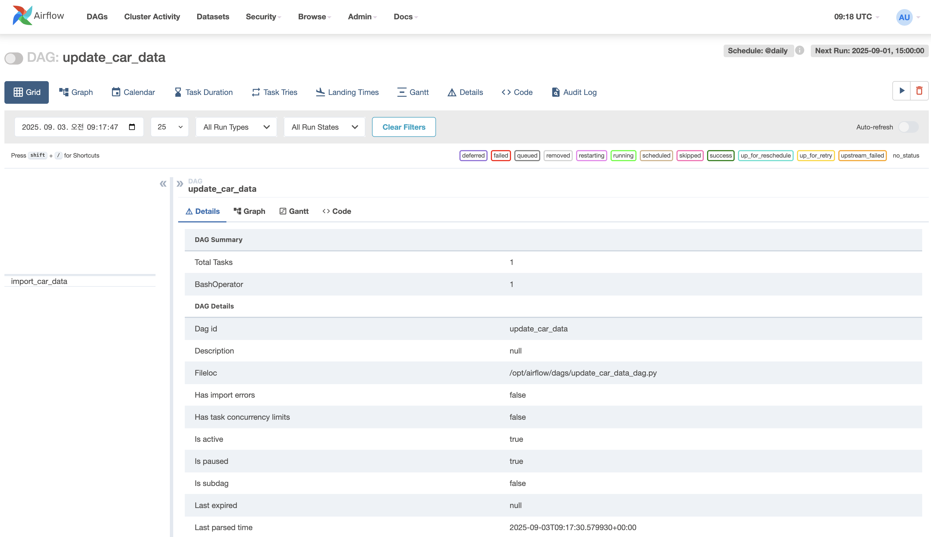Image resolution: width=931 pixels, height=537 pixels.
Task: Open the Admin menu
Action: click(362, 17)
